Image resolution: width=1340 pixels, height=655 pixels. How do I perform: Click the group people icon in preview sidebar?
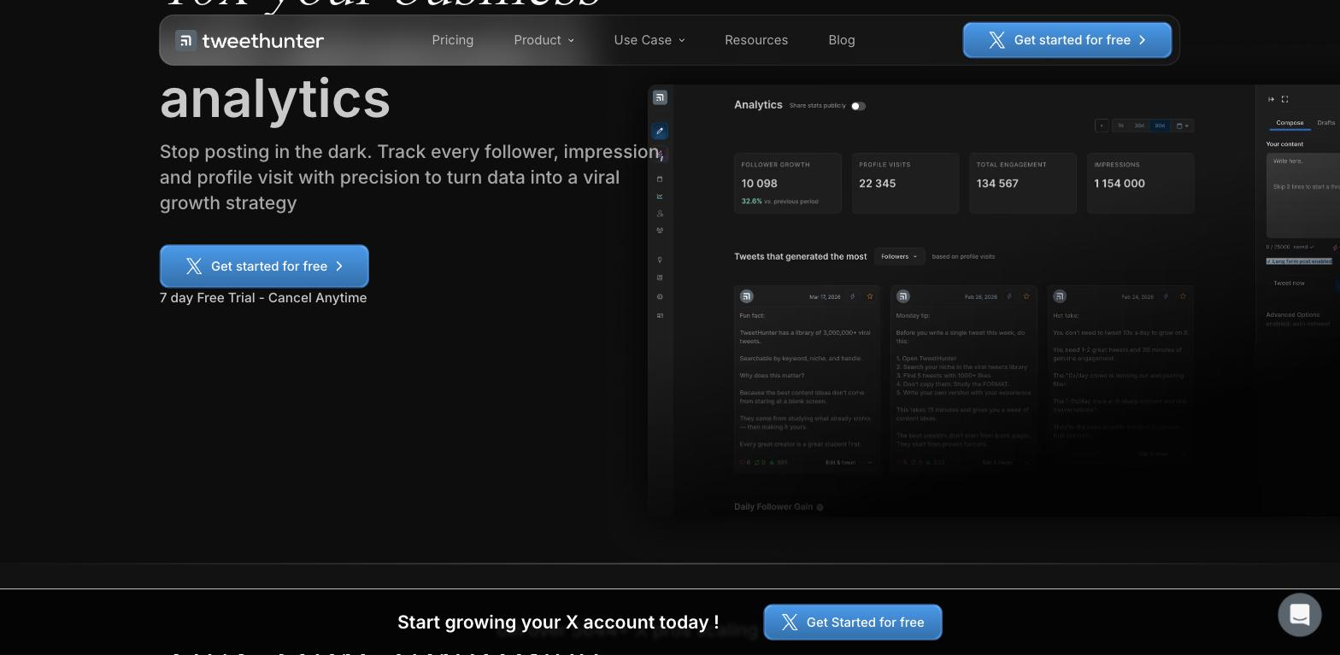tap(660, 231)
